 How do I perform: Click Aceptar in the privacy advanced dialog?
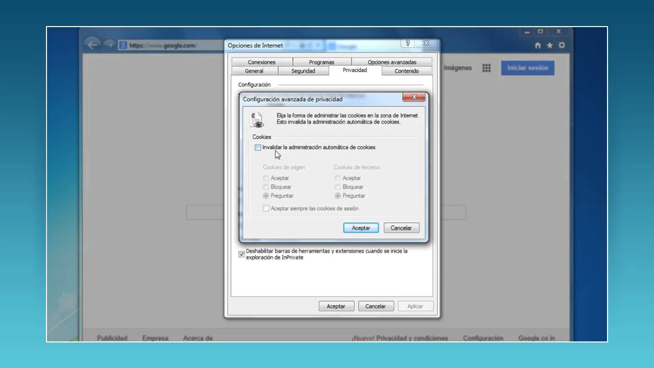361,228
